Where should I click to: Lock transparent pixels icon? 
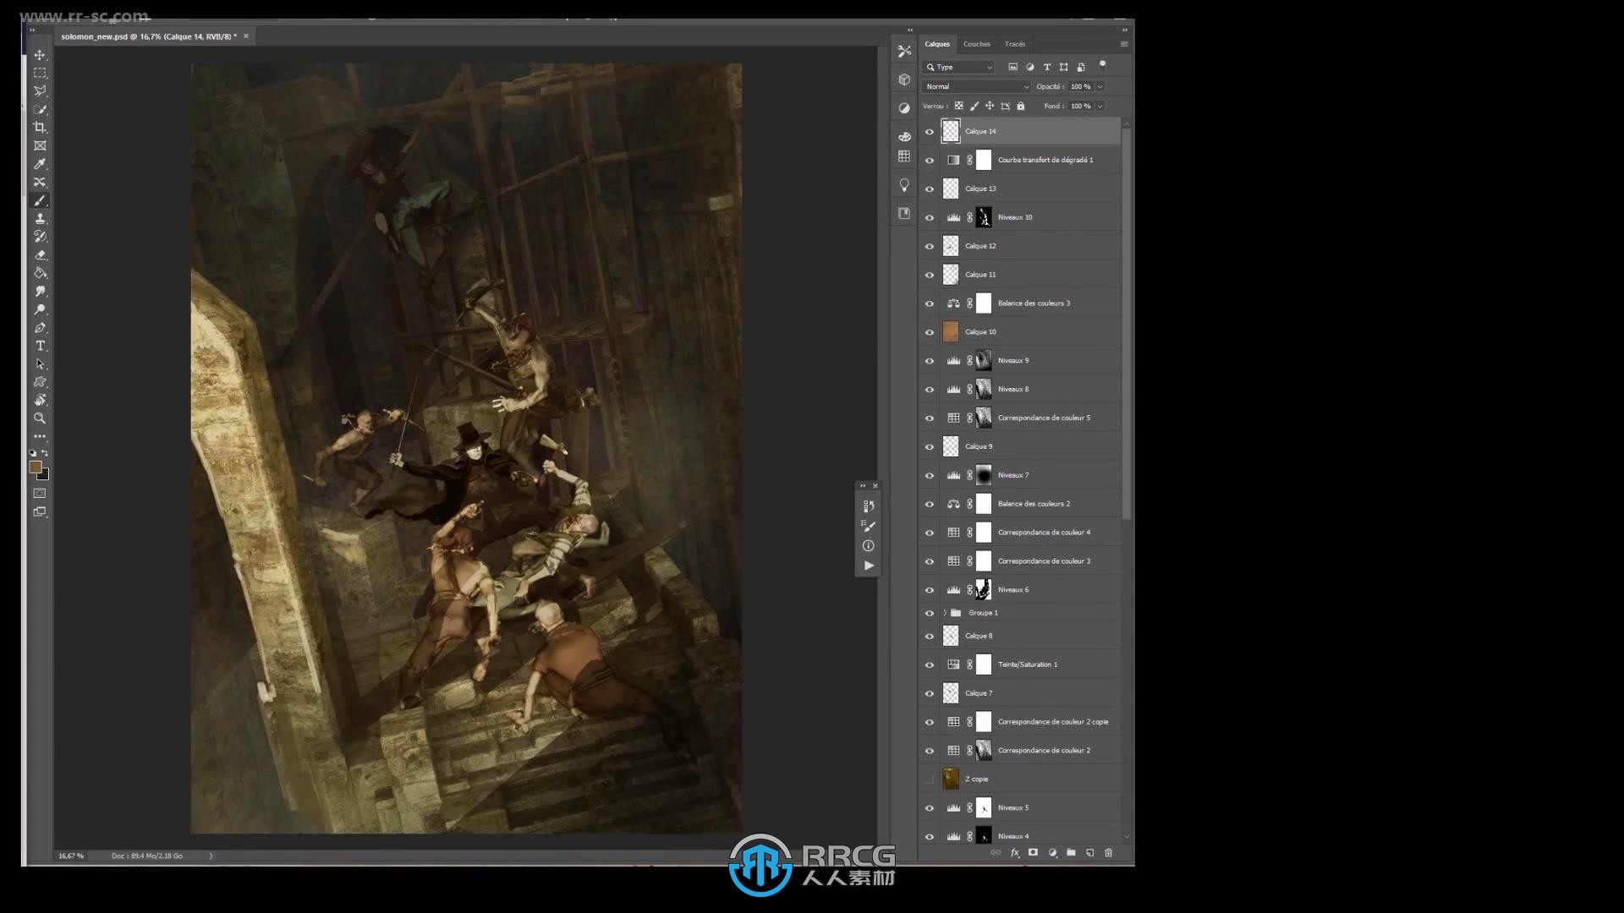pos(958,106)
